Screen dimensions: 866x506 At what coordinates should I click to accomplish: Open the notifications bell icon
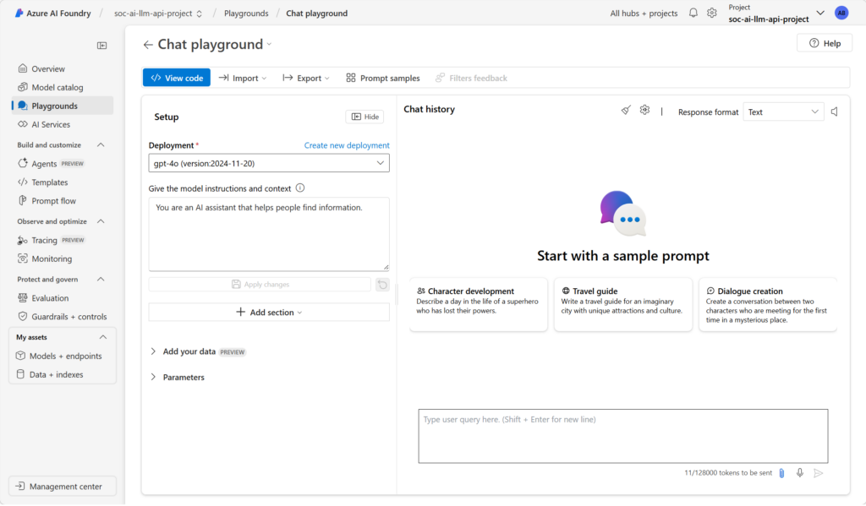693,14
